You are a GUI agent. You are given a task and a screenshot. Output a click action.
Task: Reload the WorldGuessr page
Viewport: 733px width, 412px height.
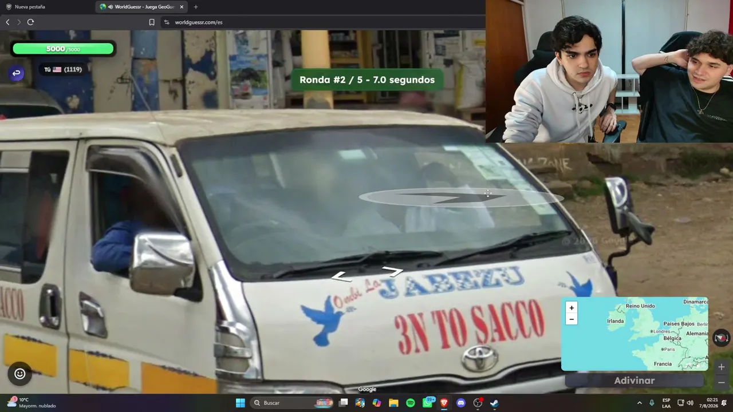pos(30,22)
